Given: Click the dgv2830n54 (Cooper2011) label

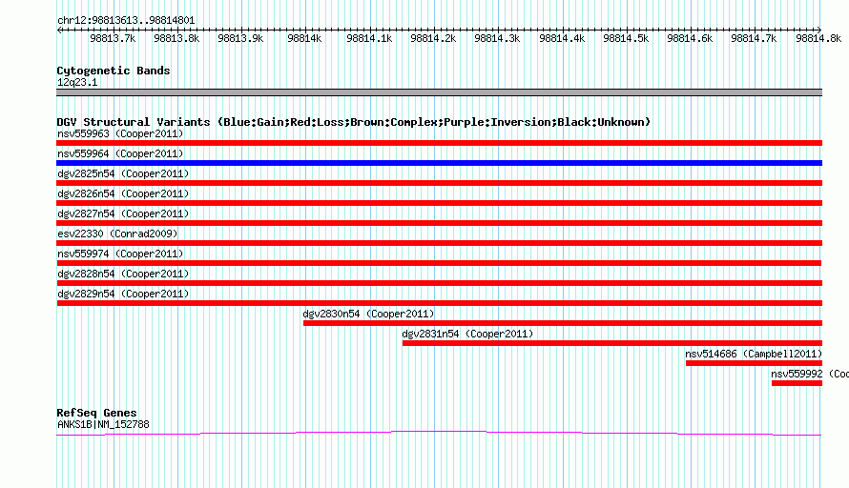Looking at the screenshot, I should pyautogui.click(x=369, y=314).
